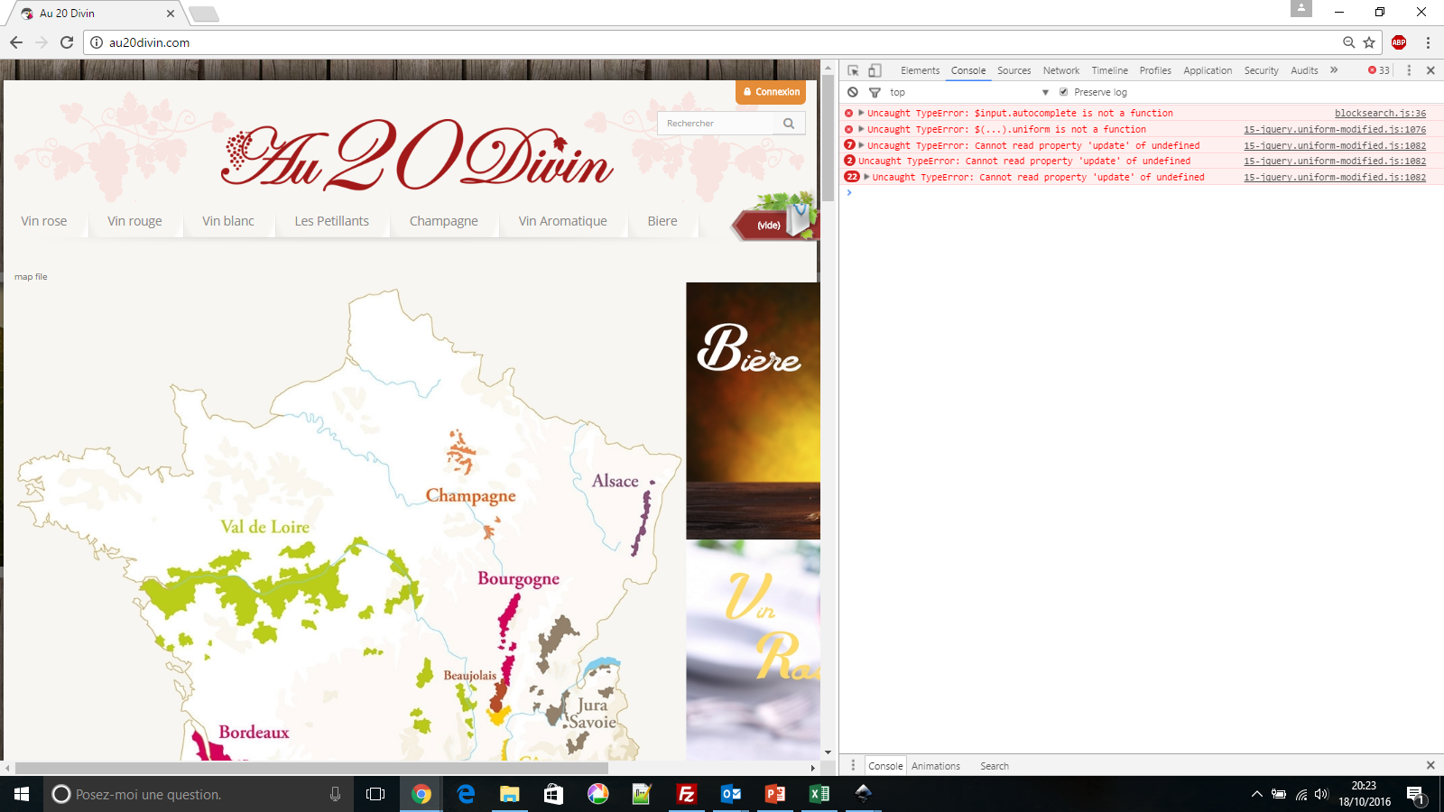Open Excel from the taskbar

coord(819,794)
